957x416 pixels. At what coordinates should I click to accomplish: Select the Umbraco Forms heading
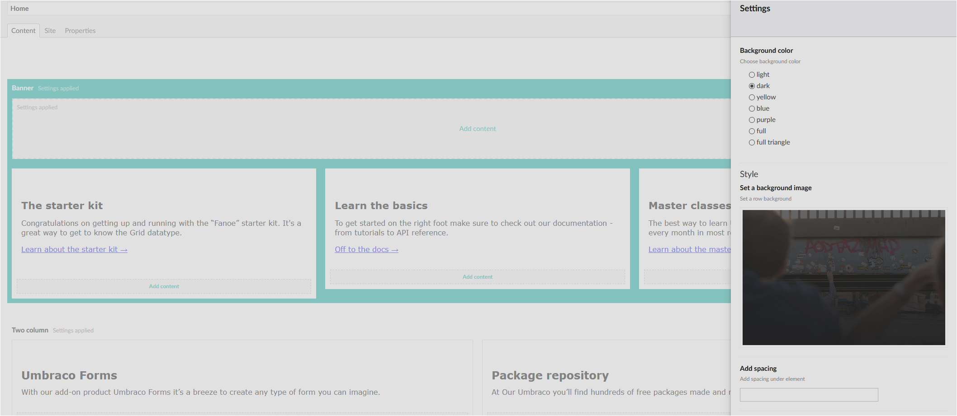[x=69, y=375]
